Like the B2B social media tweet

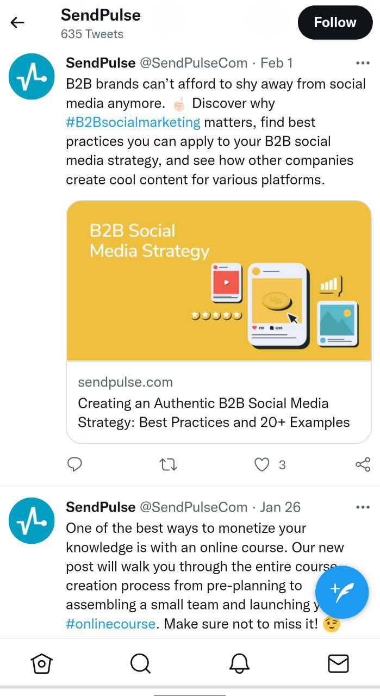coord(262,464)
